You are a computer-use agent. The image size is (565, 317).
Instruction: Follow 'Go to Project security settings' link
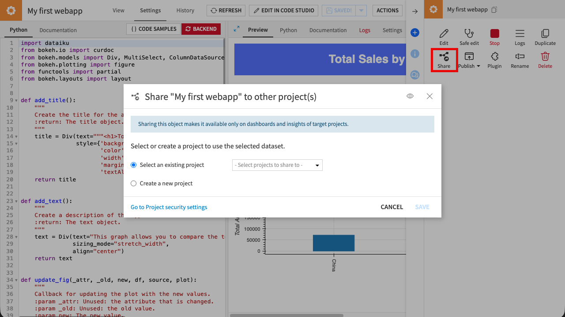coord(169,207)
